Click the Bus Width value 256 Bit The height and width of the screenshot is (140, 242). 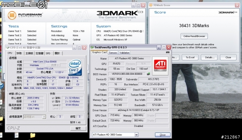click(x=157, y=100)
